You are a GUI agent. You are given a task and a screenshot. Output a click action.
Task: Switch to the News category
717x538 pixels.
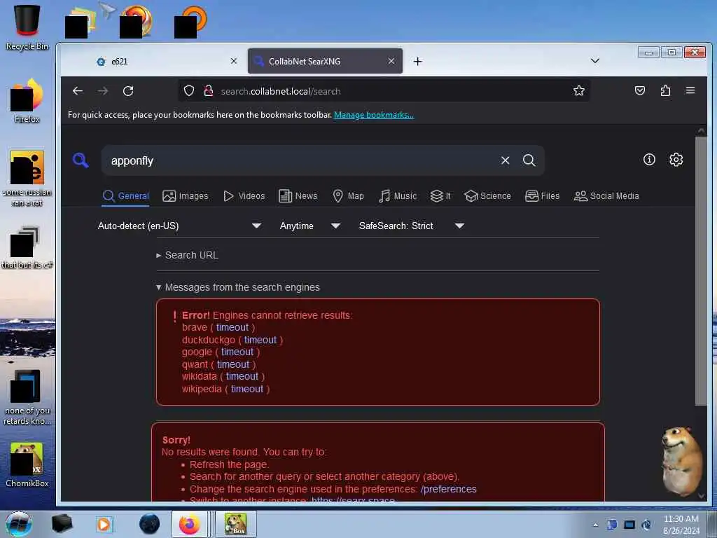[x=298, y=196]
